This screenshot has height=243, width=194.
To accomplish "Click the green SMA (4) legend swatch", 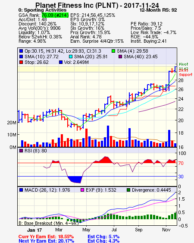I will (x=113, y=51).
